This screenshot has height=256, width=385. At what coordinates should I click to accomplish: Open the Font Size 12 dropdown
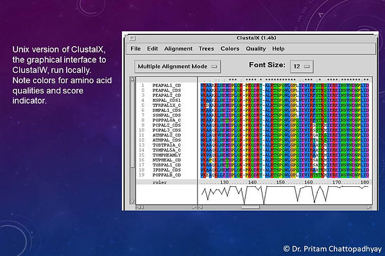302,67
